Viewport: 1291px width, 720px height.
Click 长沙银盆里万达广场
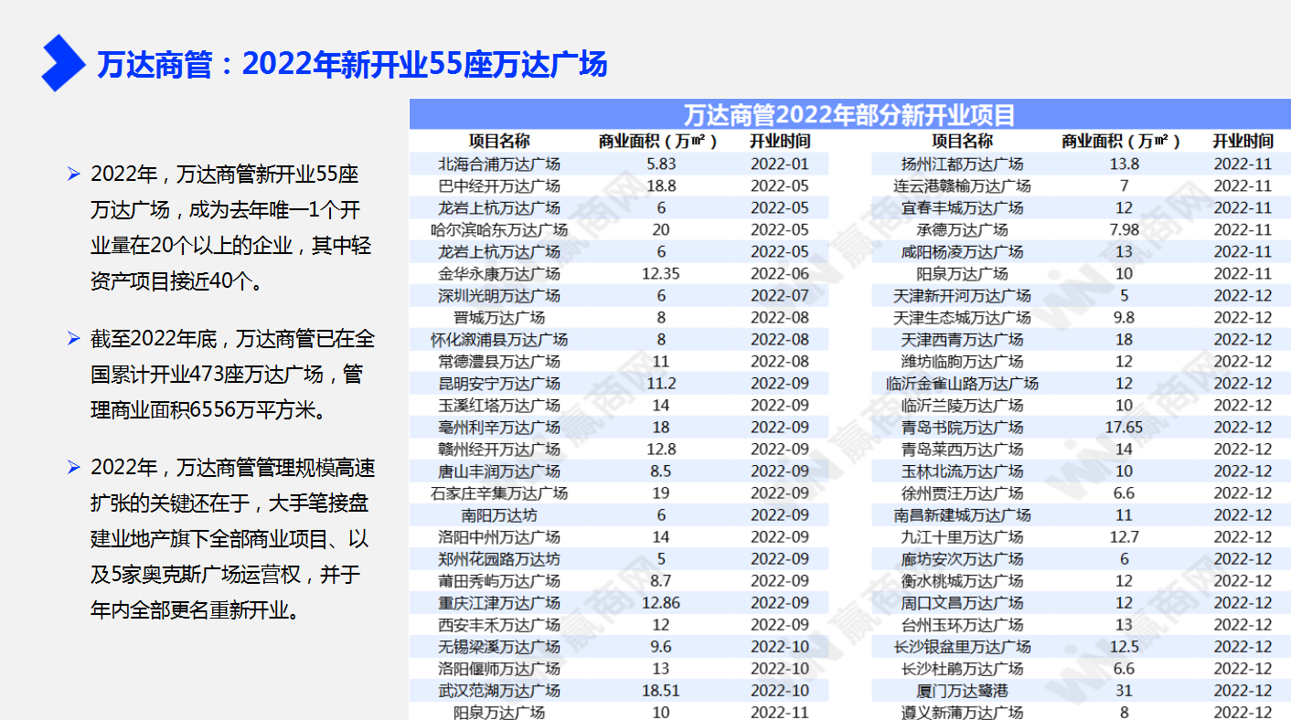tap(962, 647)
